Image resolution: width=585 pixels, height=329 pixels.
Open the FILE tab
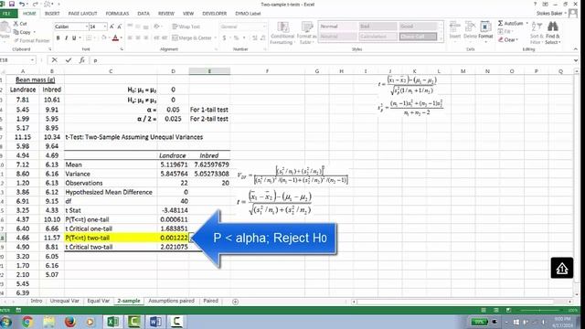pos(8,14)
